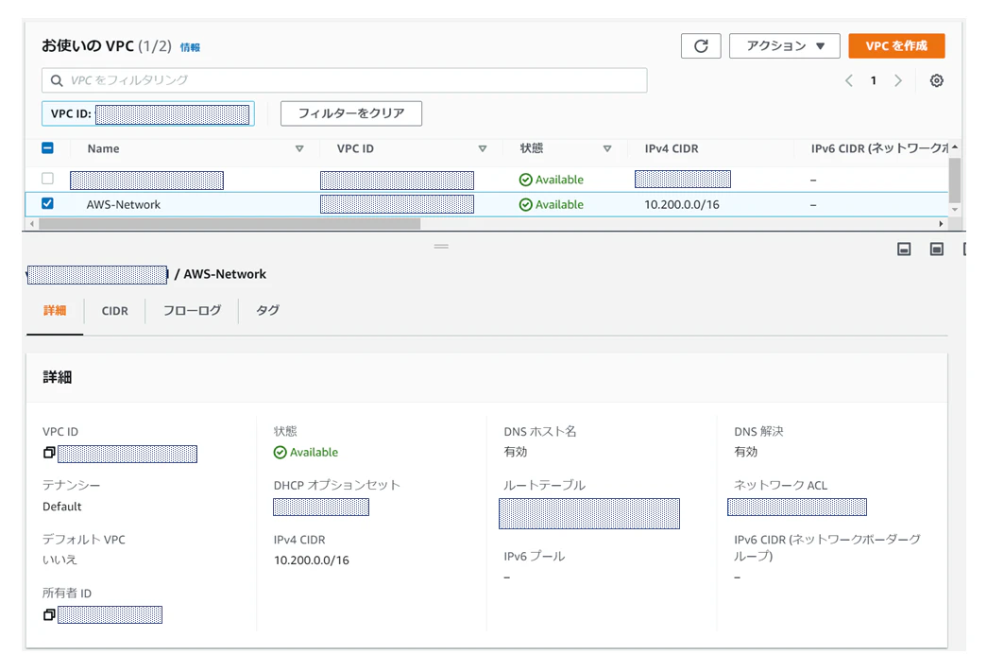Go to previous page of VPCs
This screenshot has height=672, width=987.
pyautogui.click(x=849, y=80)
